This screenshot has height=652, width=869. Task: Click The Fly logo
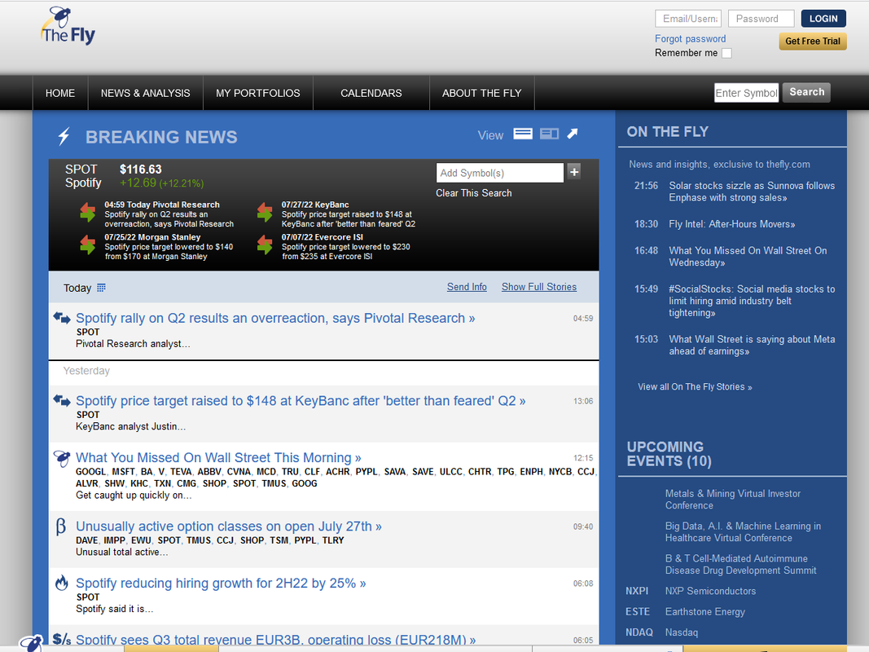[68, 25]
